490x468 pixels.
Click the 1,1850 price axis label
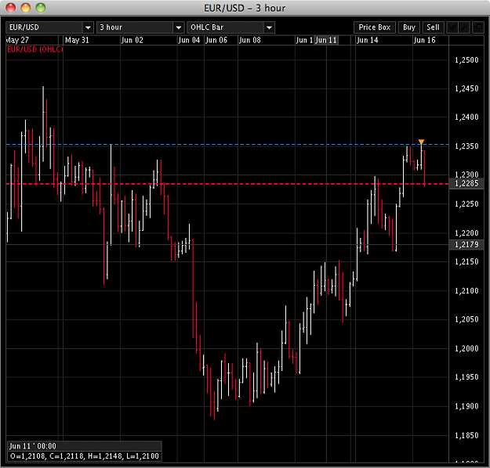466,435
